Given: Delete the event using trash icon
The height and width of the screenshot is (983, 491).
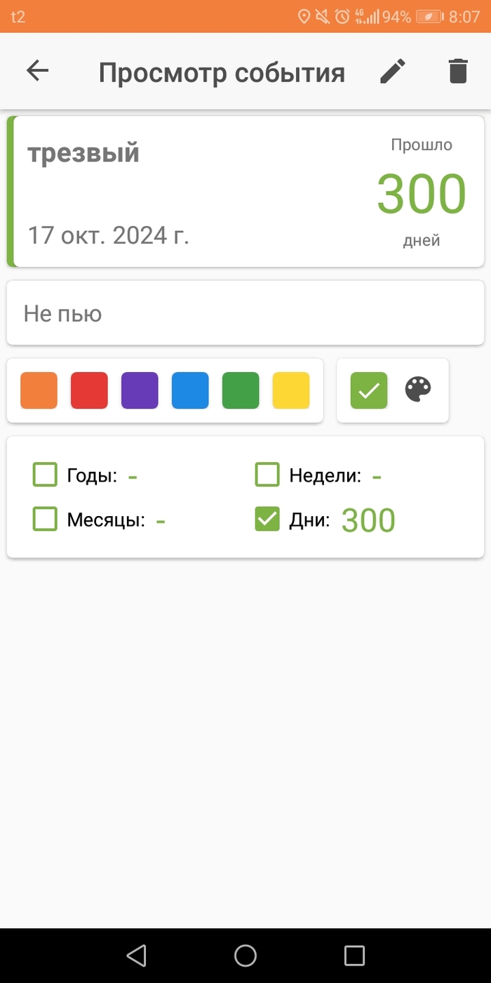Looking at the screenshot, I should (458, 71).
